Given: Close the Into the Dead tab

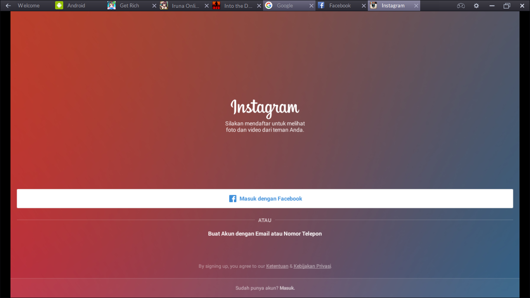Looking at the screenshot, I should coord(259,6).
